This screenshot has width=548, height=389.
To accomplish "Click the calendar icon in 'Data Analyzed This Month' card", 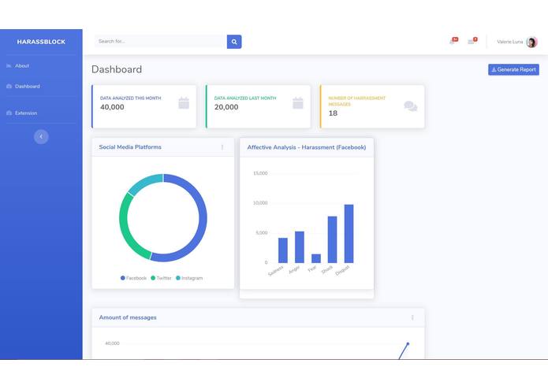I will [x=184, y=103].
